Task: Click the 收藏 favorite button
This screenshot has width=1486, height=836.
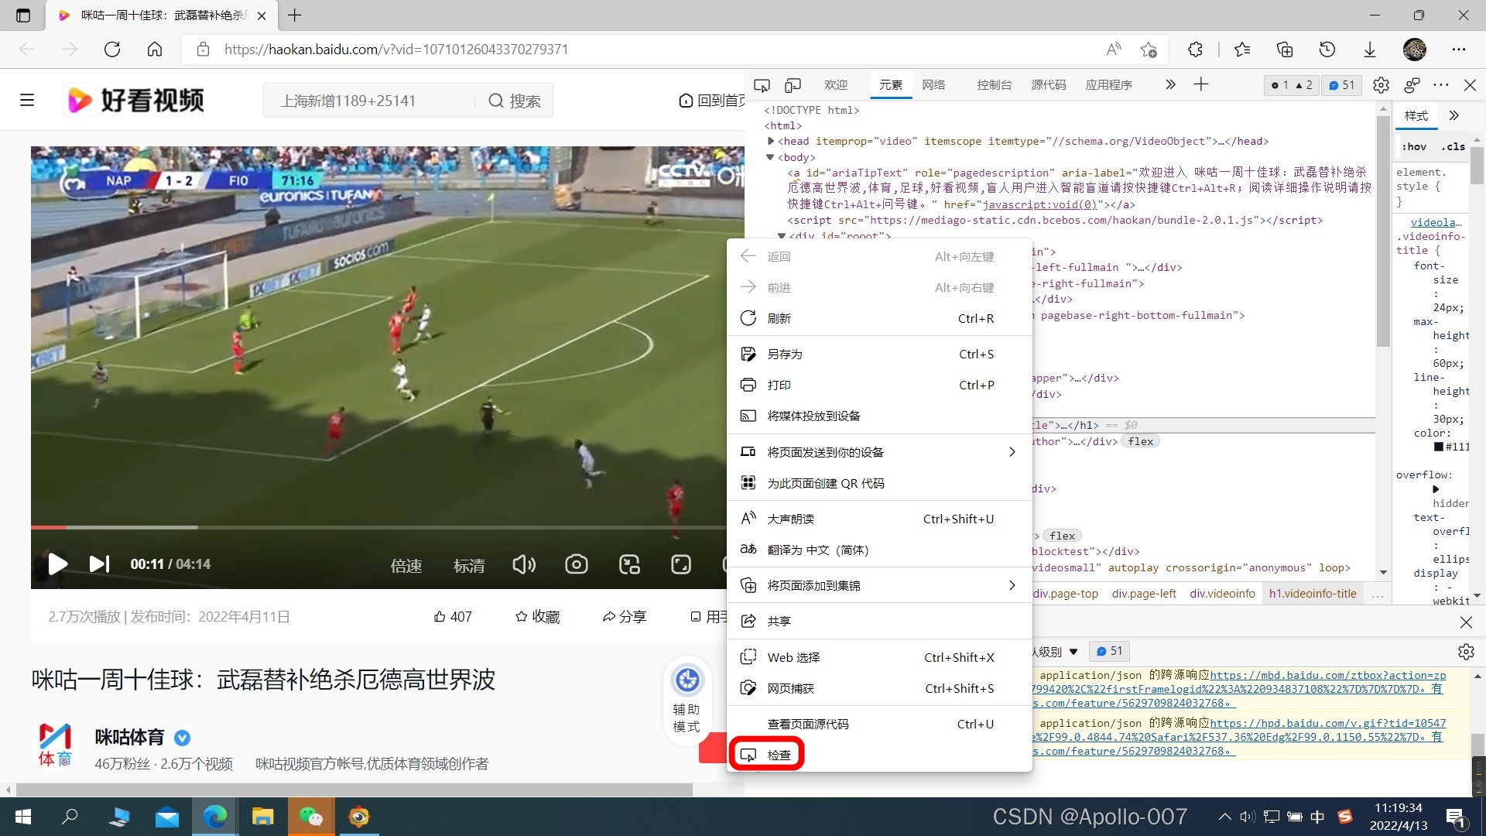Action: 537,616
